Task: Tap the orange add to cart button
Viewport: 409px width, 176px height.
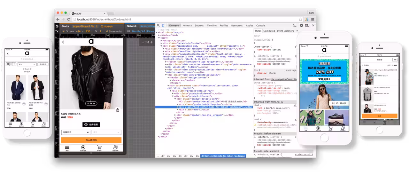Action: click(x=91, y=140)
